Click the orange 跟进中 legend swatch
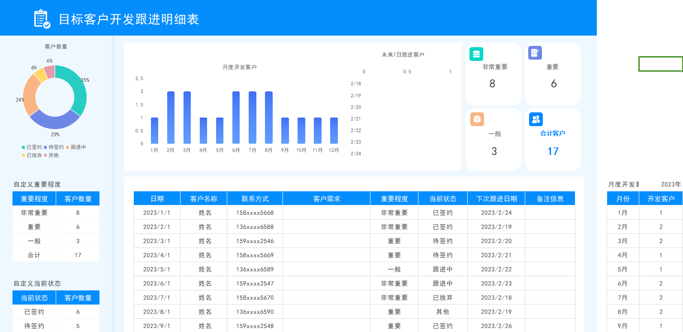The height and width of the screenshot is (332, 683). click(x=67, y=147)
